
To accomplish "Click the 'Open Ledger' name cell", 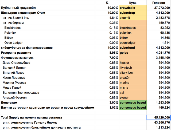I will 48,43.
